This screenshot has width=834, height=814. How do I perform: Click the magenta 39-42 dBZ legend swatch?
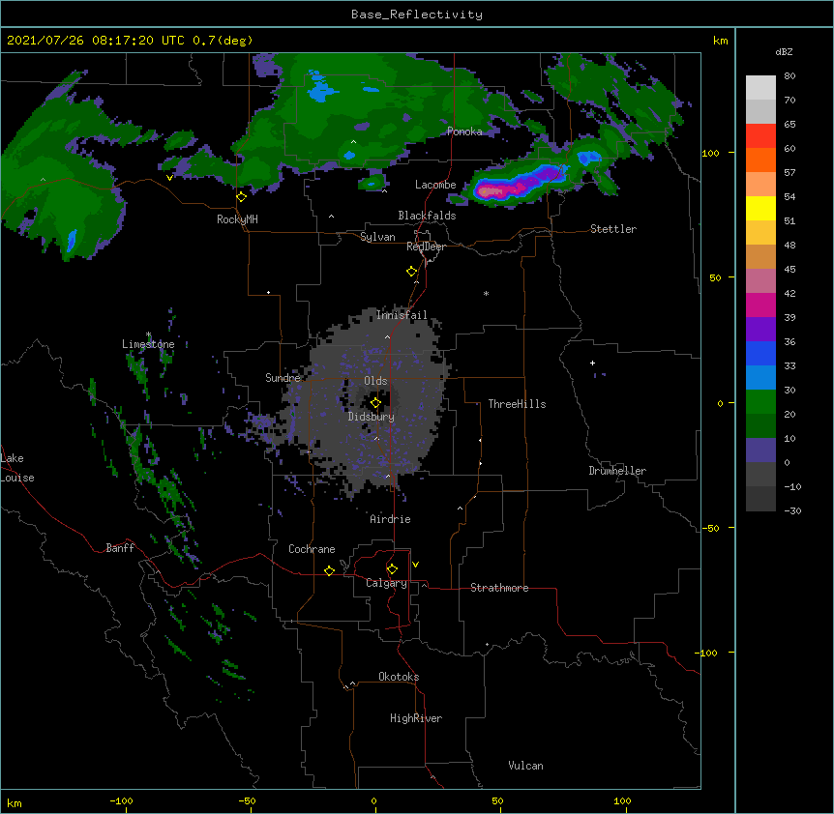[x=760, y=305]
